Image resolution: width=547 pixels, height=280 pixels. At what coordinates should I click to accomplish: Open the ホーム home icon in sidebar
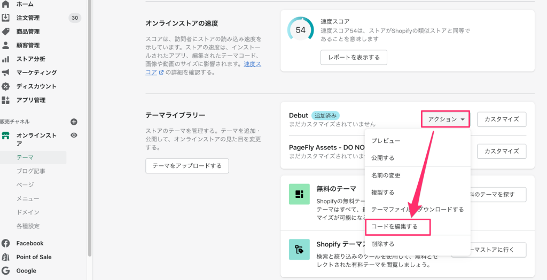coord(5,4)
